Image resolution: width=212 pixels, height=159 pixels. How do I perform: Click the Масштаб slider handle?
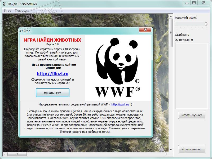coord(206,24)
